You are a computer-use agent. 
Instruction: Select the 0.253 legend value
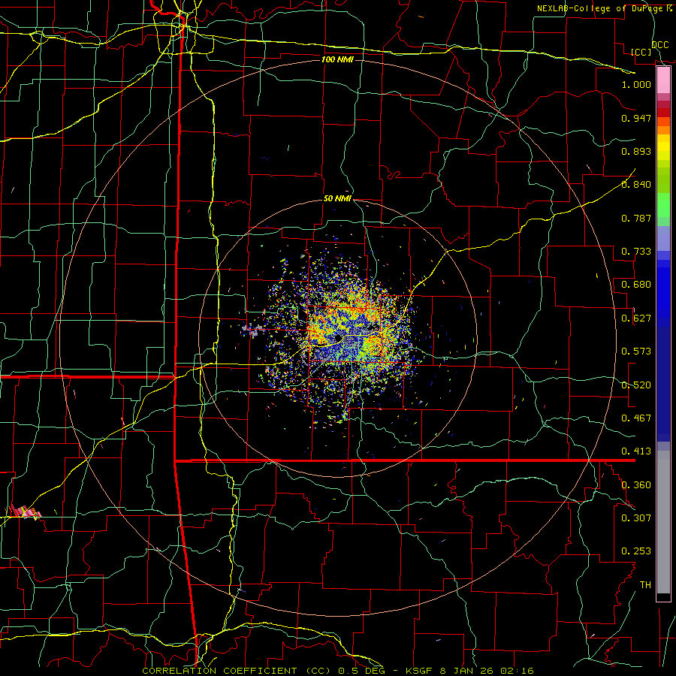(636, 551)
